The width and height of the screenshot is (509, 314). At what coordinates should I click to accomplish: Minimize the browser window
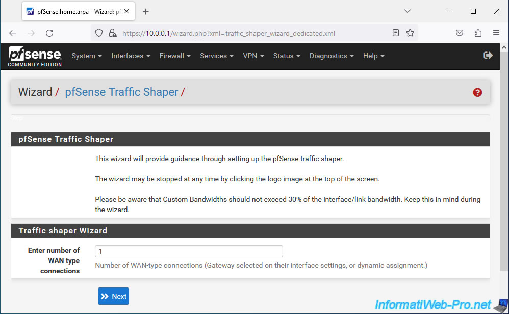(450, 11)
